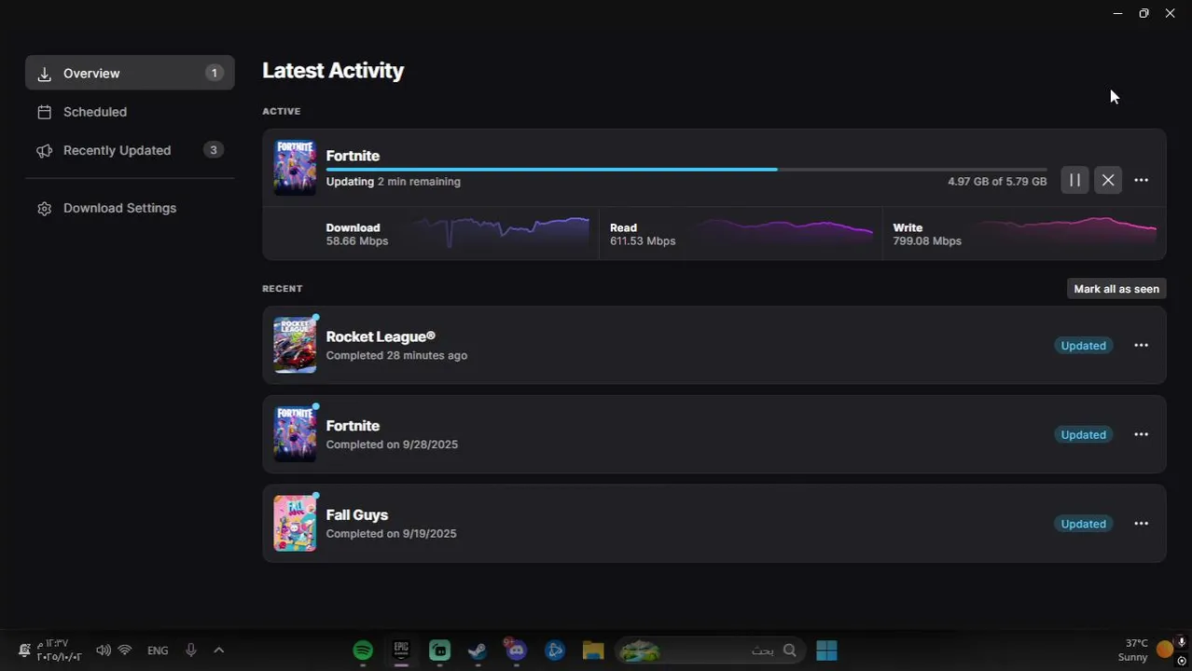
Task: Pause the Fortnite update
Action: tap(1074, 180)
